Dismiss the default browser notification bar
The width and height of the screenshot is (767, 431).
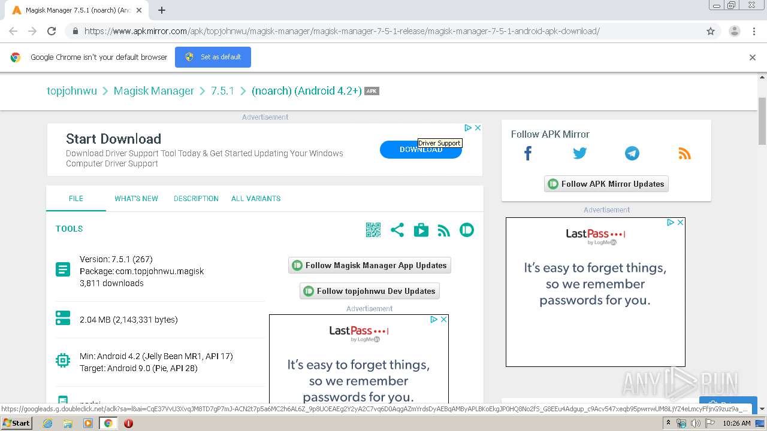pyautogui.click(x=753, y=57)
